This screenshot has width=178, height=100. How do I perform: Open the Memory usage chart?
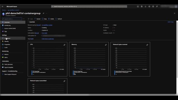click(x=89, y=59)
